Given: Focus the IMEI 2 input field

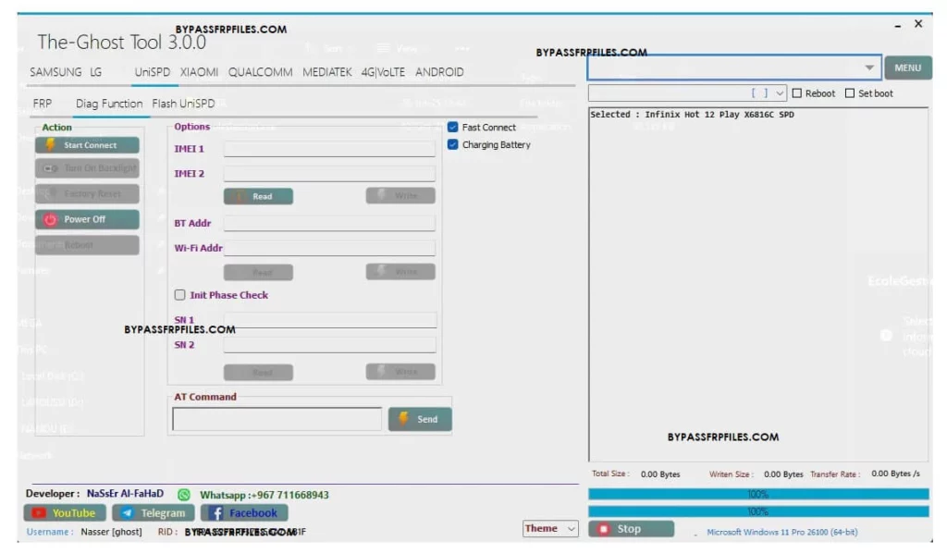Looking at the screenshot, I should pyautogui.click(x=329, y=173).
